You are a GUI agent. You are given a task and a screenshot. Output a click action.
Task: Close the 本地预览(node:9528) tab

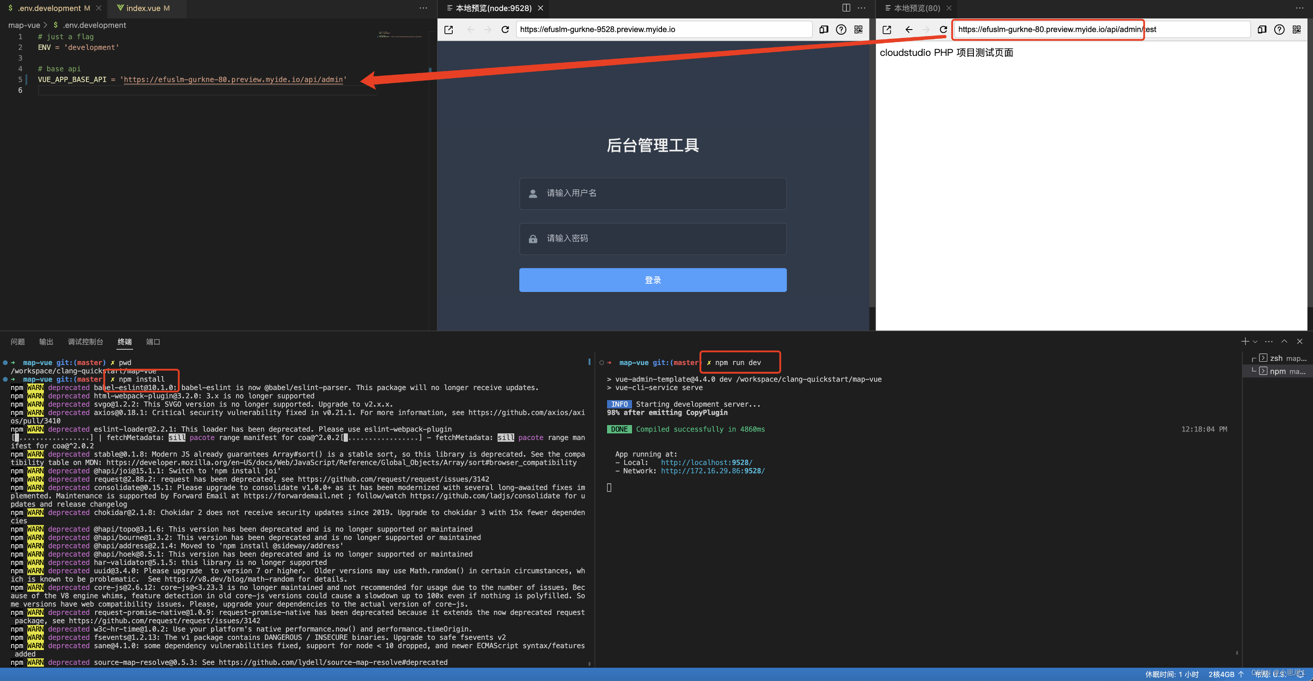tap(541, 8)
